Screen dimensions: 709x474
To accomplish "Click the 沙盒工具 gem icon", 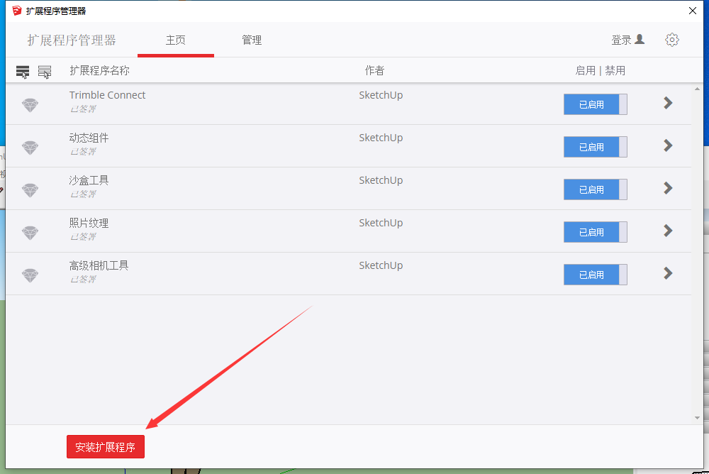I will (30, 190).
